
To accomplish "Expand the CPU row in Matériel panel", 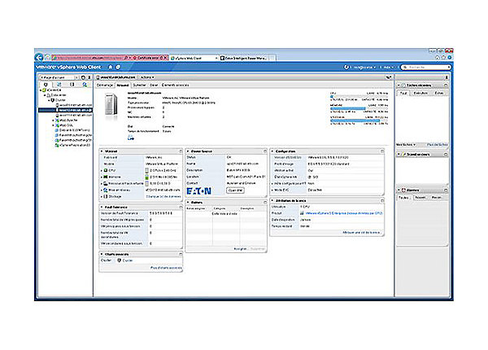I will click(x=102, y=172).
